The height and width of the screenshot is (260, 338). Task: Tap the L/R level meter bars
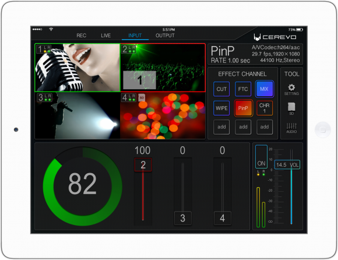tap(261, 207)
